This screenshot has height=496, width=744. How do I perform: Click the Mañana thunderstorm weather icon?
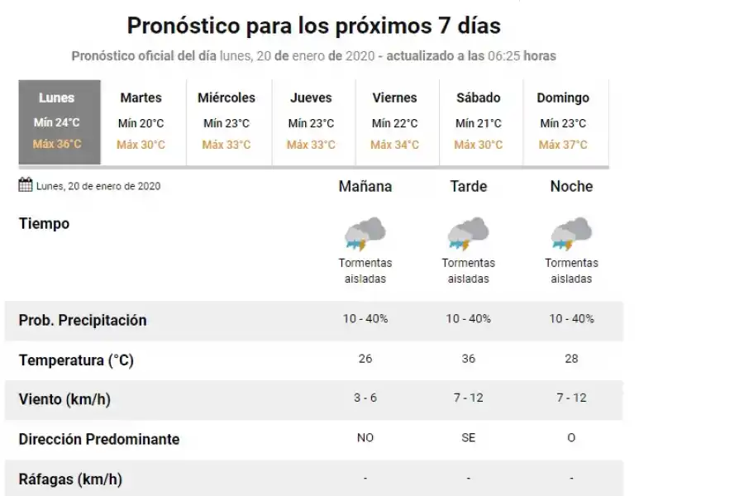pyautogui.click(x=366, y=232)
